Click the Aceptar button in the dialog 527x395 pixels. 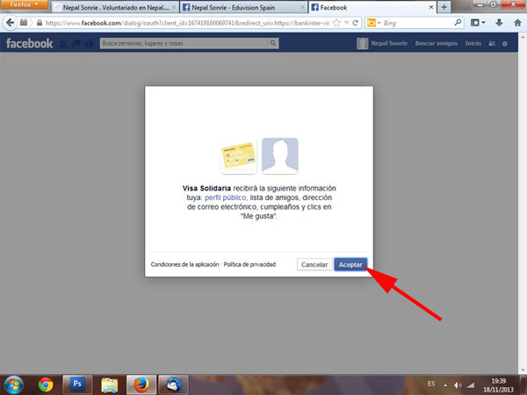[x=350, y=265]
